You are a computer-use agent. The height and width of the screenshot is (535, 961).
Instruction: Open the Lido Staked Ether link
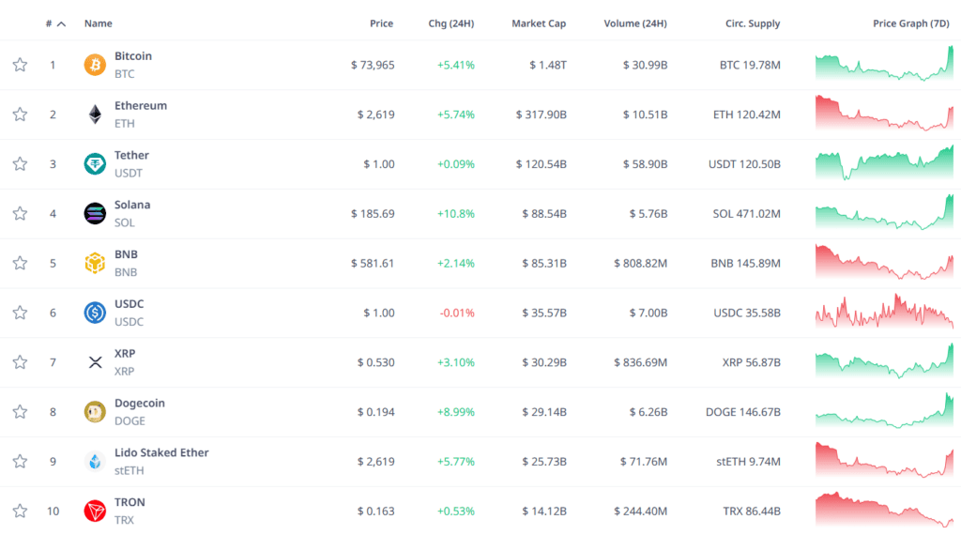coord(161,453)
